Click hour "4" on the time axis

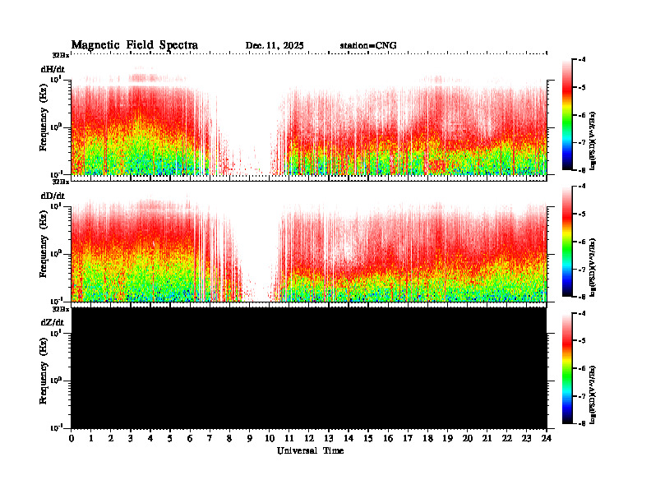click(150, 438)
